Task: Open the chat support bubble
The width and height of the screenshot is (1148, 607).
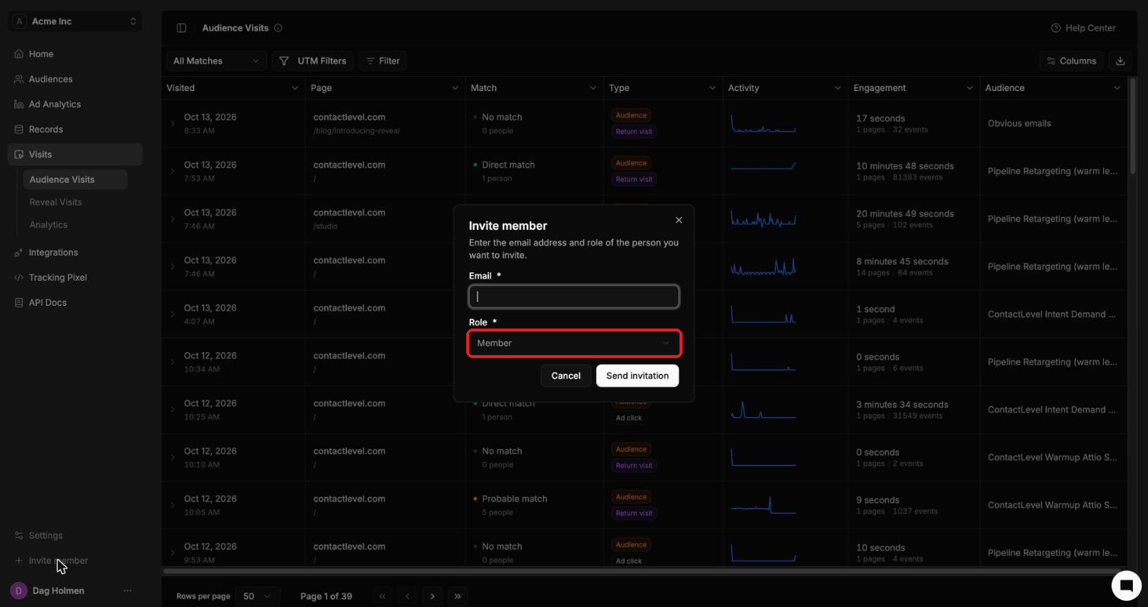Action: tap(1127, 585)
